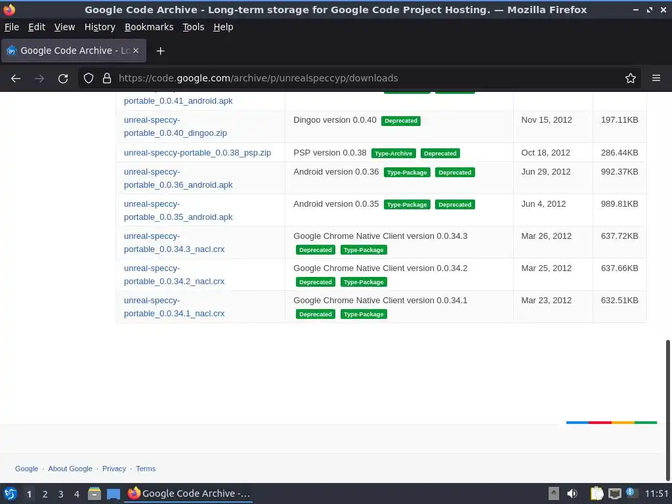
Task: Reload the current page
Action: click(63, 79)
